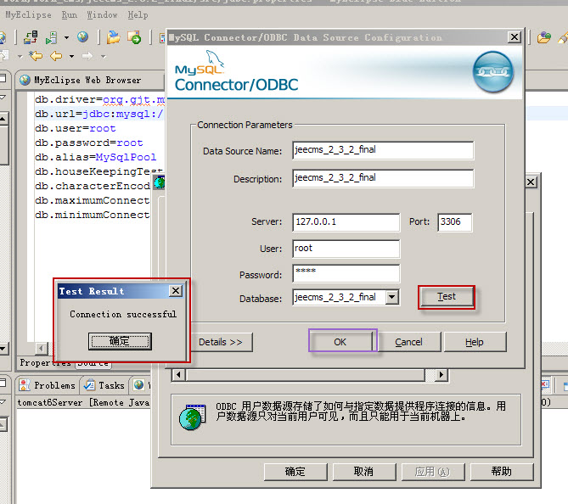Click 取消 in the ODBC administrator window
Image resolution: width=568 pixels, height=504 pixels.
363,472
